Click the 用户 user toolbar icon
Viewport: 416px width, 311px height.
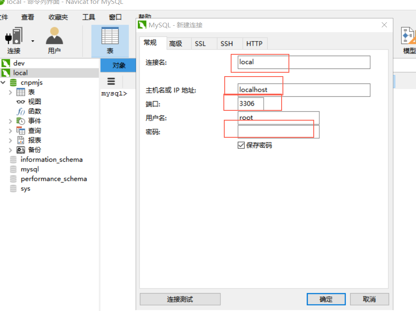tap(54, 40)
